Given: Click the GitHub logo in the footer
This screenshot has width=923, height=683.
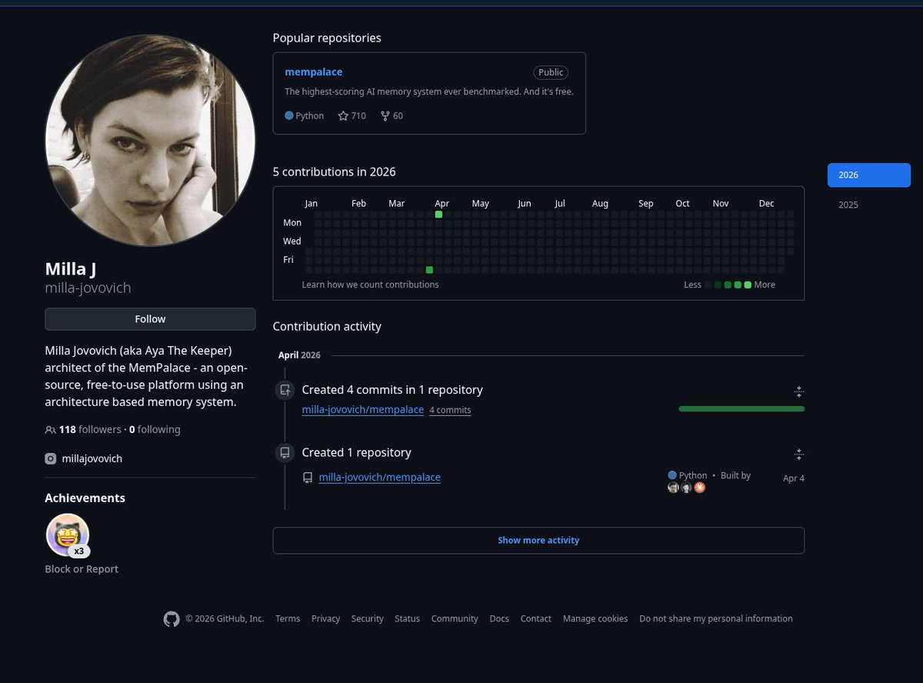Looking at the screenshot, I should (172, 619).
